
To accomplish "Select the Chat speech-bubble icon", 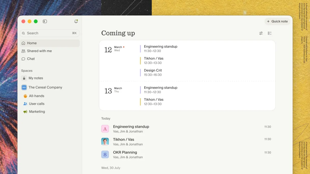I will click(x=24, y=59).
